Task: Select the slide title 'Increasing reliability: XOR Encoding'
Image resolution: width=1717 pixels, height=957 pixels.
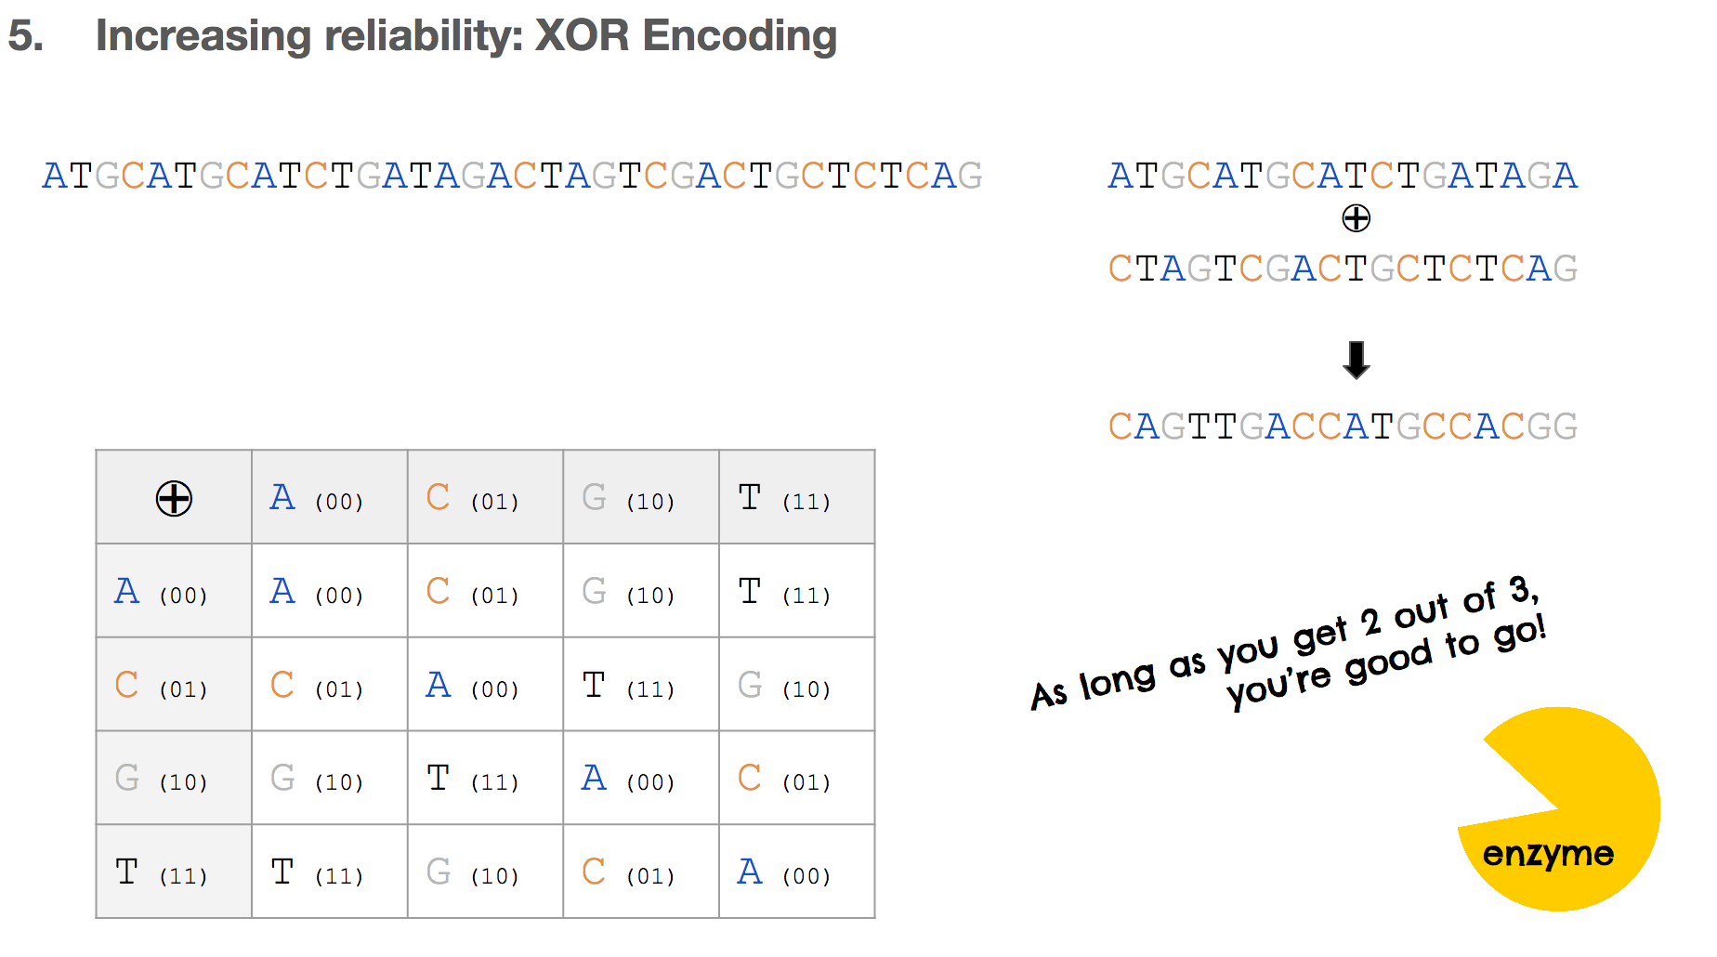Action: (x=466, y=36)
